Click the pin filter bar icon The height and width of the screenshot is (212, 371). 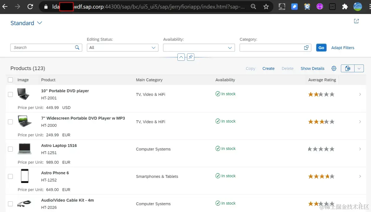click(191, 57)
